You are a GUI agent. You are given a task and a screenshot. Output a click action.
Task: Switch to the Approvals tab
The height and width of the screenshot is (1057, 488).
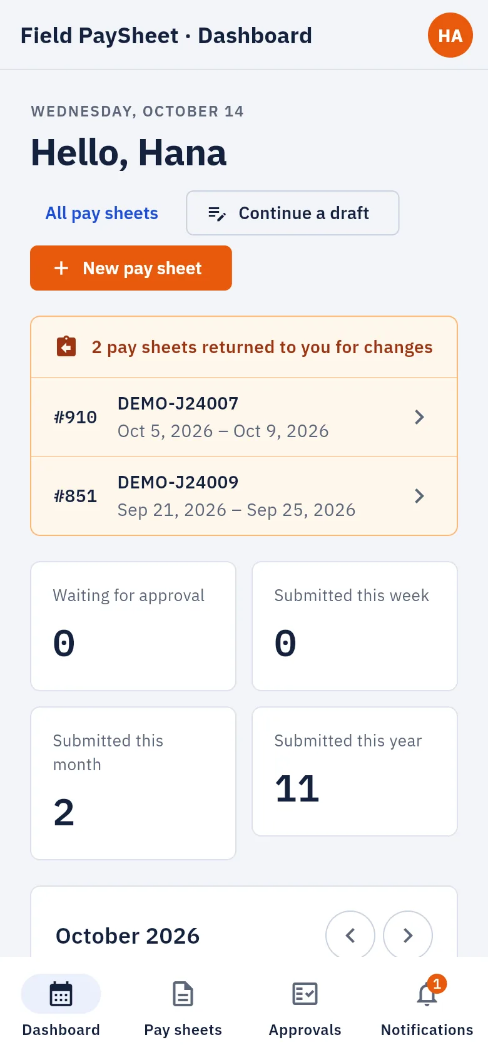pyautogui.click(x=305, y=1007)
